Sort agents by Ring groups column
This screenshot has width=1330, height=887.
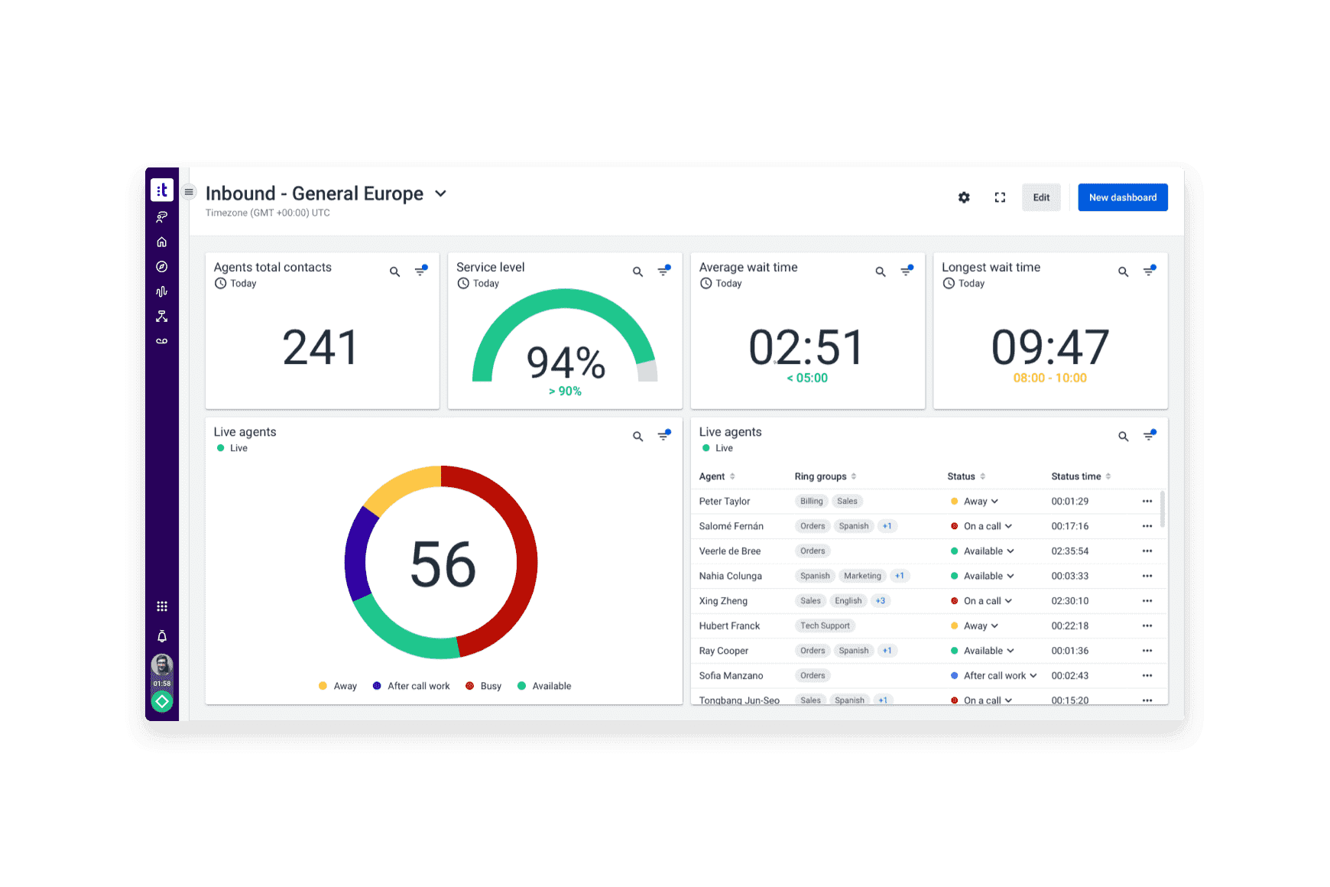[855, 476]
